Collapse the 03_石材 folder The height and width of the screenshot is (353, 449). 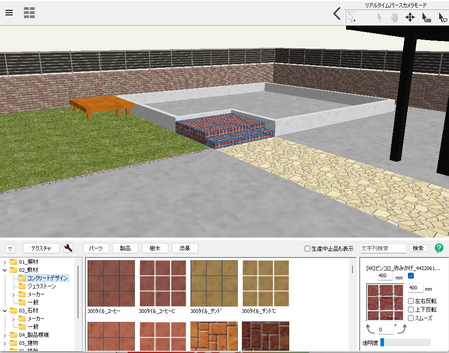coord(5,311)
